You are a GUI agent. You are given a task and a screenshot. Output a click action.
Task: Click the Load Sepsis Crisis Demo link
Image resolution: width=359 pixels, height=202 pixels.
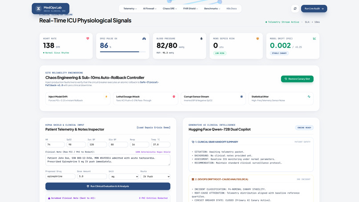153,128
